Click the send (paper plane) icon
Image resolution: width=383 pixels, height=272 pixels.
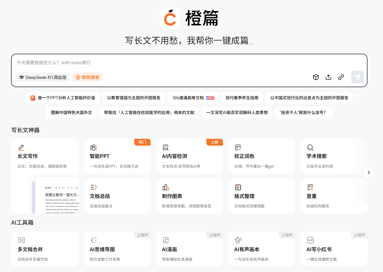pyautogui.click(x=357, y=77)
